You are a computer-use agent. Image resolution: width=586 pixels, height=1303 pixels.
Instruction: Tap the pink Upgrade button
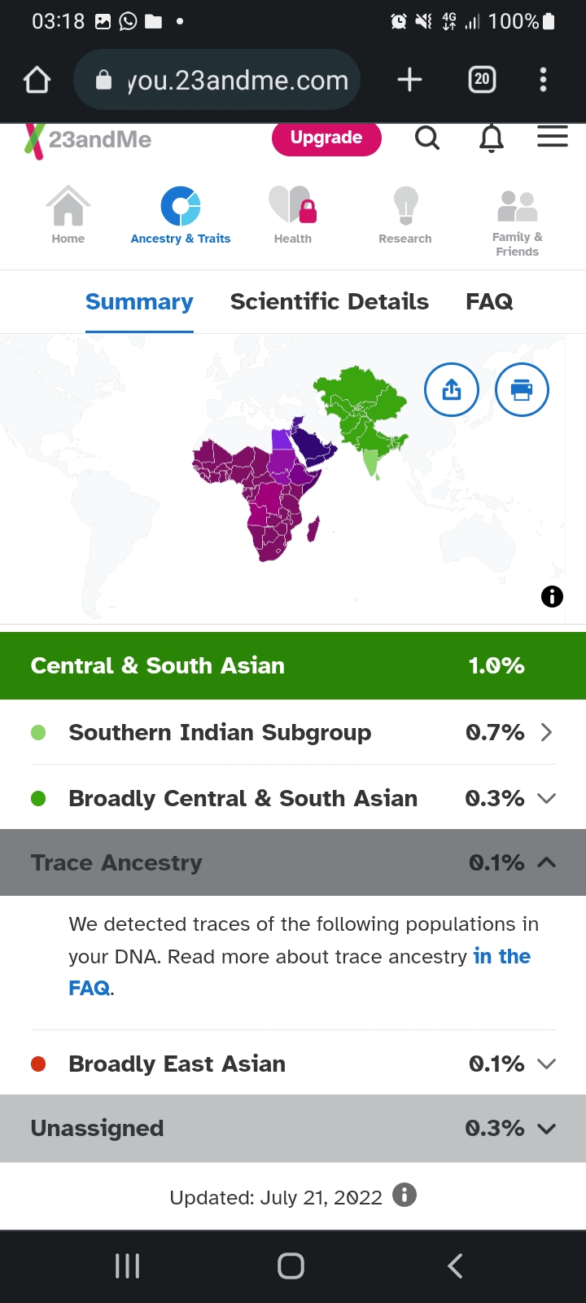(326, 138)
